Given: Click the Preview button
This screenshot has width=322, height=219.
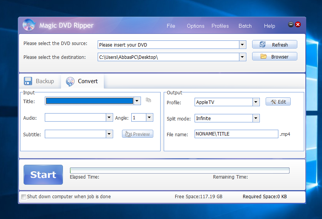Looking at the screenshot, I should click(137, 134).
